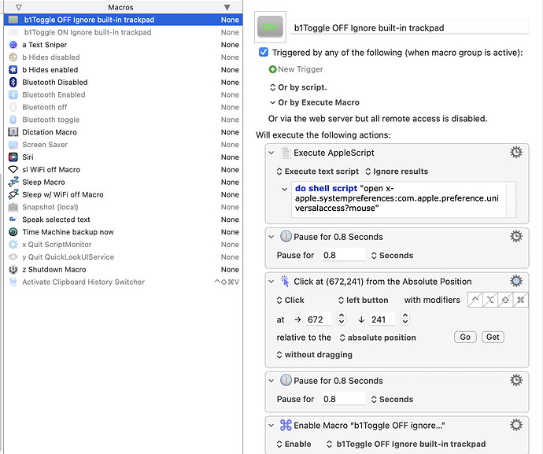This screenshot has width=543, height=454.
Task: Open the without dragging popup
Action: click(315, 355)
